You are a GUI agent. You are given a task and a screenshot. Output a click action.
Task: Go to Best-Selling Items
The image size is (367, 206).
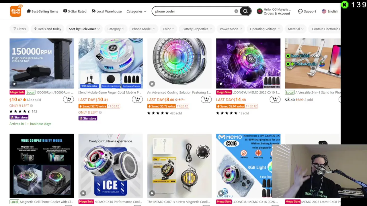click(x=42, y=11)
